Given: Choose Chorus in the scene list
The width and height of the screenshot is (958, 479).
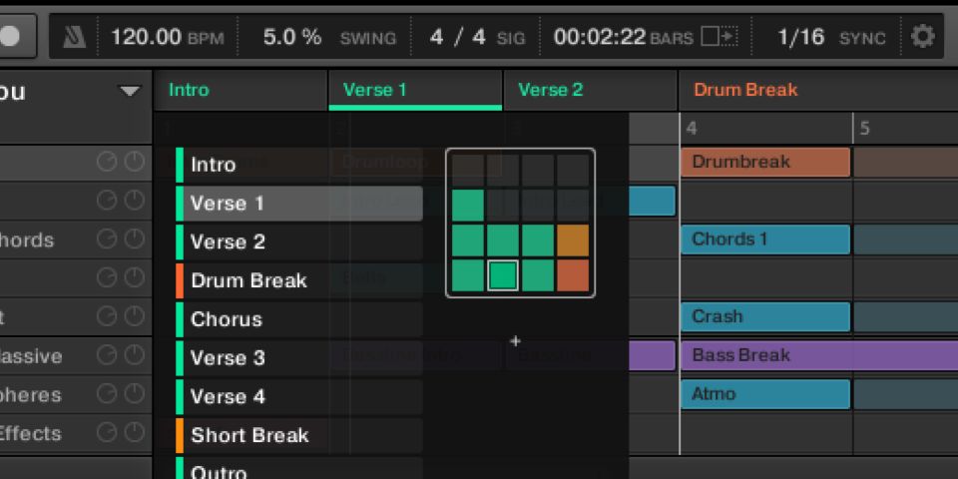Looking at the screenshot, I should (x=227, y=319).
